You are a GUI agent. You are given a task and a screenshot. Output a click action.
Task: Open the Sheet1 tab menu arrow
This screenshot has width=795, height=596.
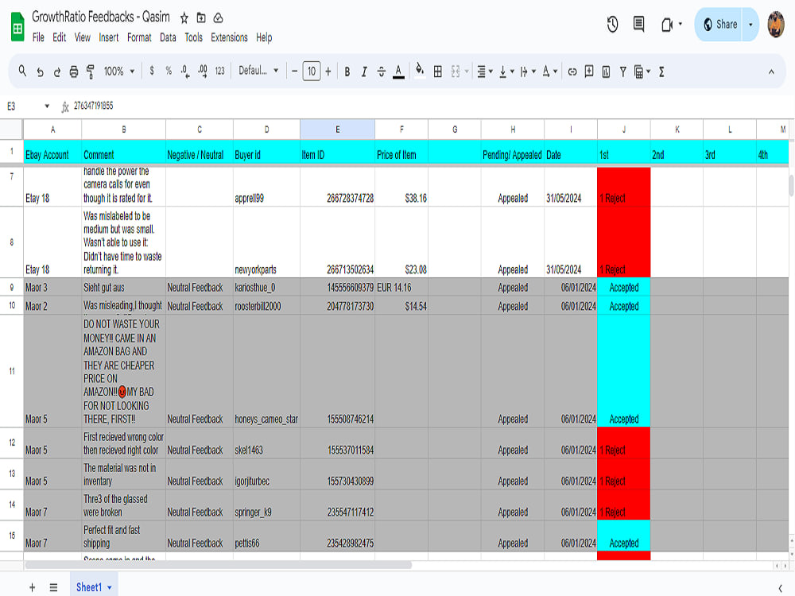point(110,588)
